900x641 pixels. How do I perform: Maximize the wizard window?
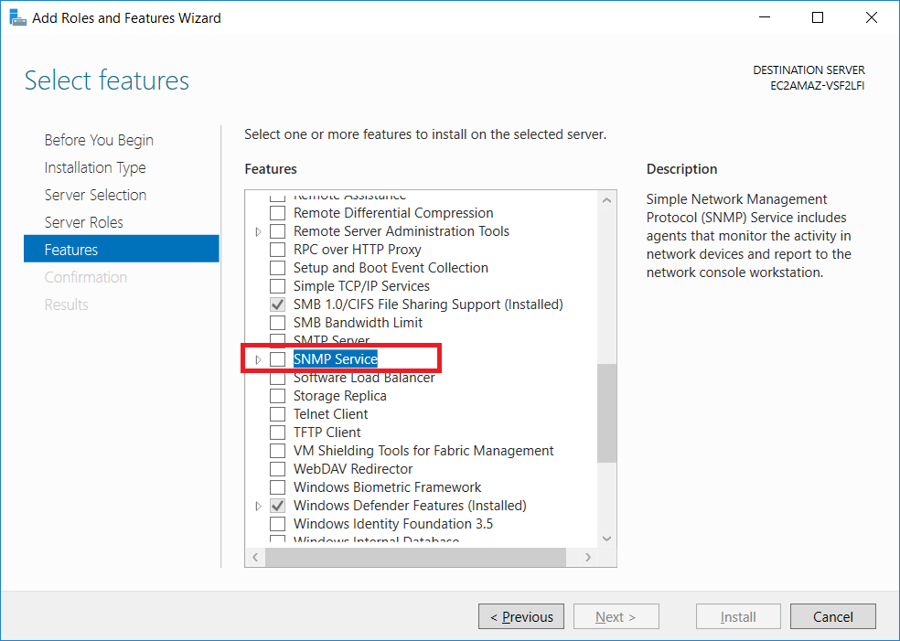pos(818,17)
